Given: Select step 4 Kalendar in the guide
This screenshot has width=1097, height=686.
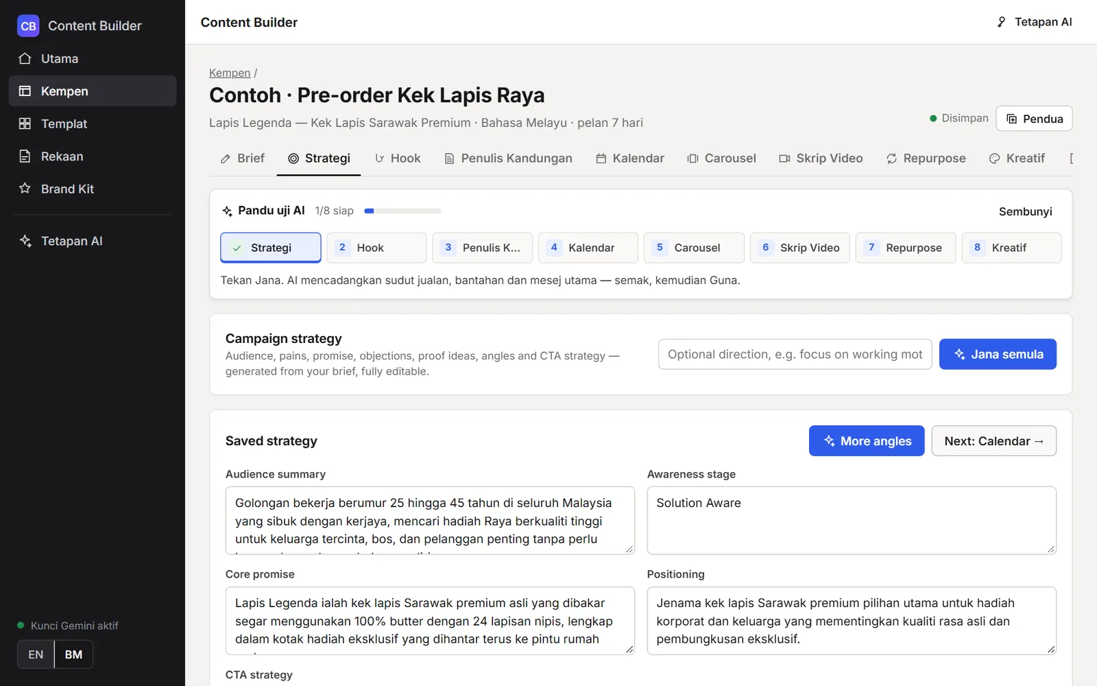Looking at the screenshot, I should coord(588,248).
